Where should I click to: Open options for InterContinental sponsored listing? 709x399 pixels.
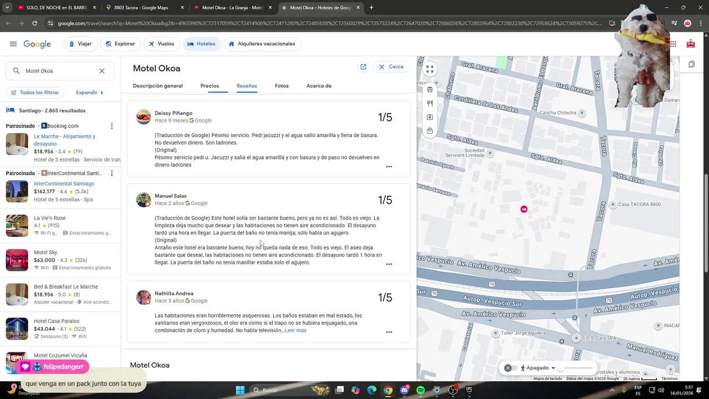111,173
